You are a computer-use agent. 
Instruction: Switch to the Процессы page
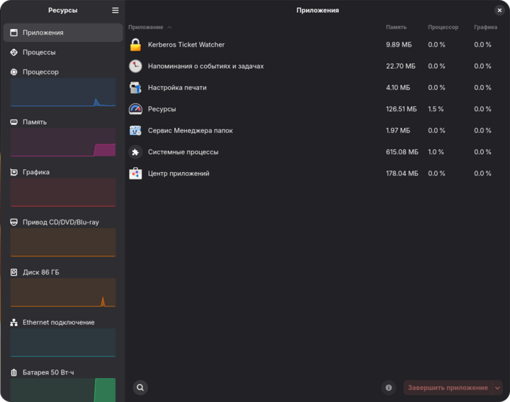(63, 52)
